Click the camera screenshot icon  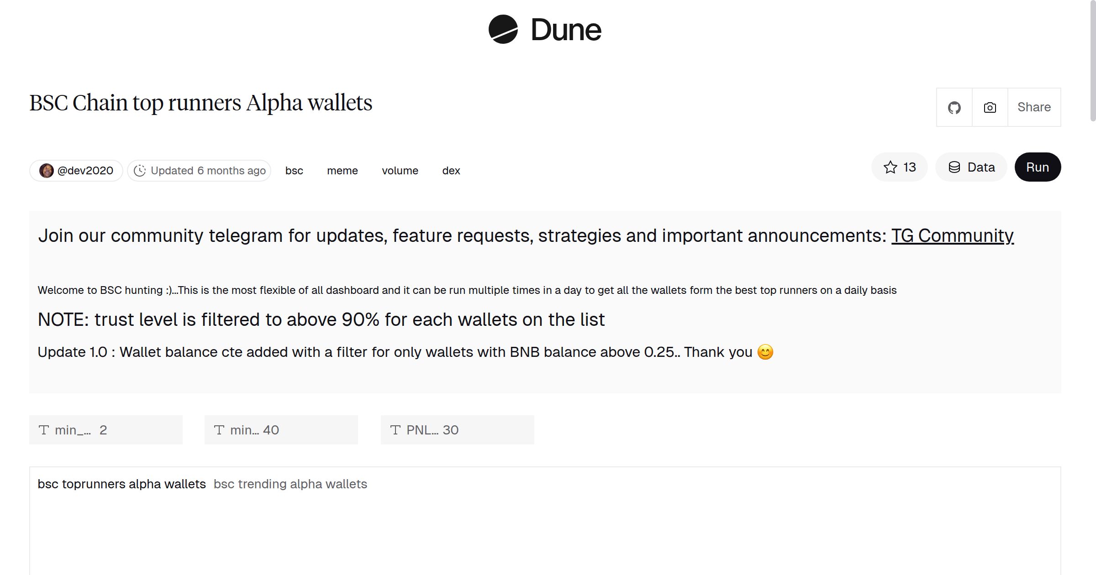[990, 107]
